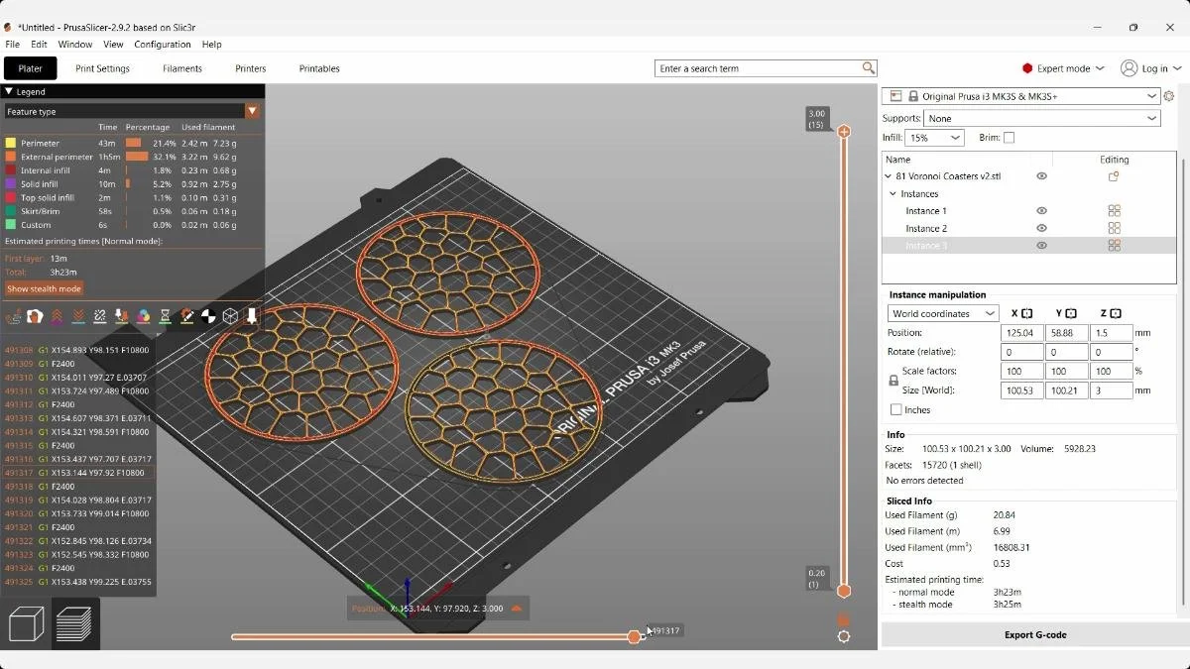Click the Instance 1 editing grid icon

(1114, 211)
